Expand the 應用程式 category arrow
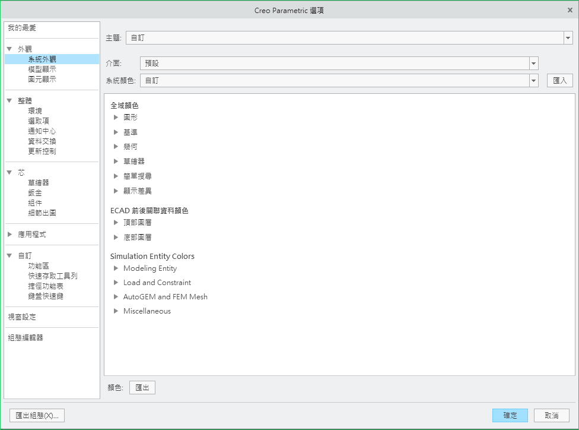 click(9, 235)
